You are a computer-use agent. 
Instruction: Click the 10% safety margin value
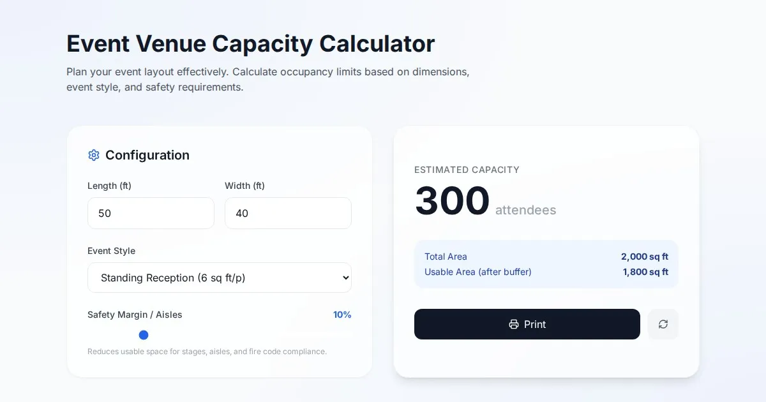pyautogui.click(x=342, y=315)
